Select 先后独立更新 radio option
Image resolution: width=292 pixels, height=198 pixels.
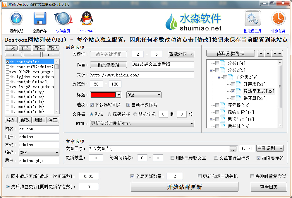[8, 187]
